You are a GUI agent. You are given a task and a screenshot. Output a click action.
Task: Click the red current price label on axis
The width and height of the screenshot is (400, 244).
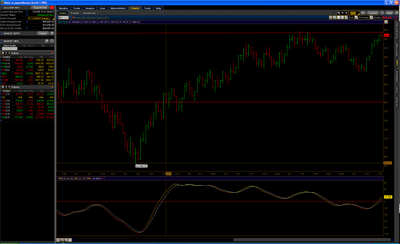pyautogui.click(x=386, y=35)
